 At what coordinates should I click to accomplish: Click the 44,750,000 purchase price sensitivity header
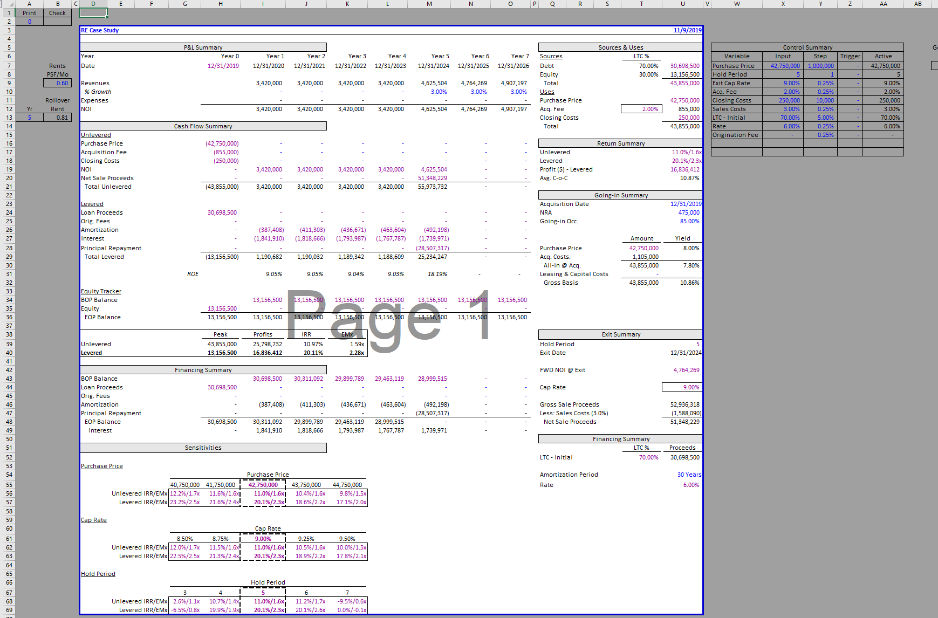click(x=347, y=485)
